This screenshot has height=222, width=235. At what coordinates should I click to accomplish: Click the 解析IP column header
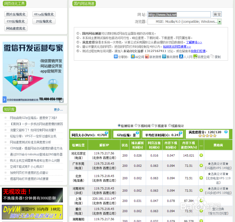[x=104, y=145]
